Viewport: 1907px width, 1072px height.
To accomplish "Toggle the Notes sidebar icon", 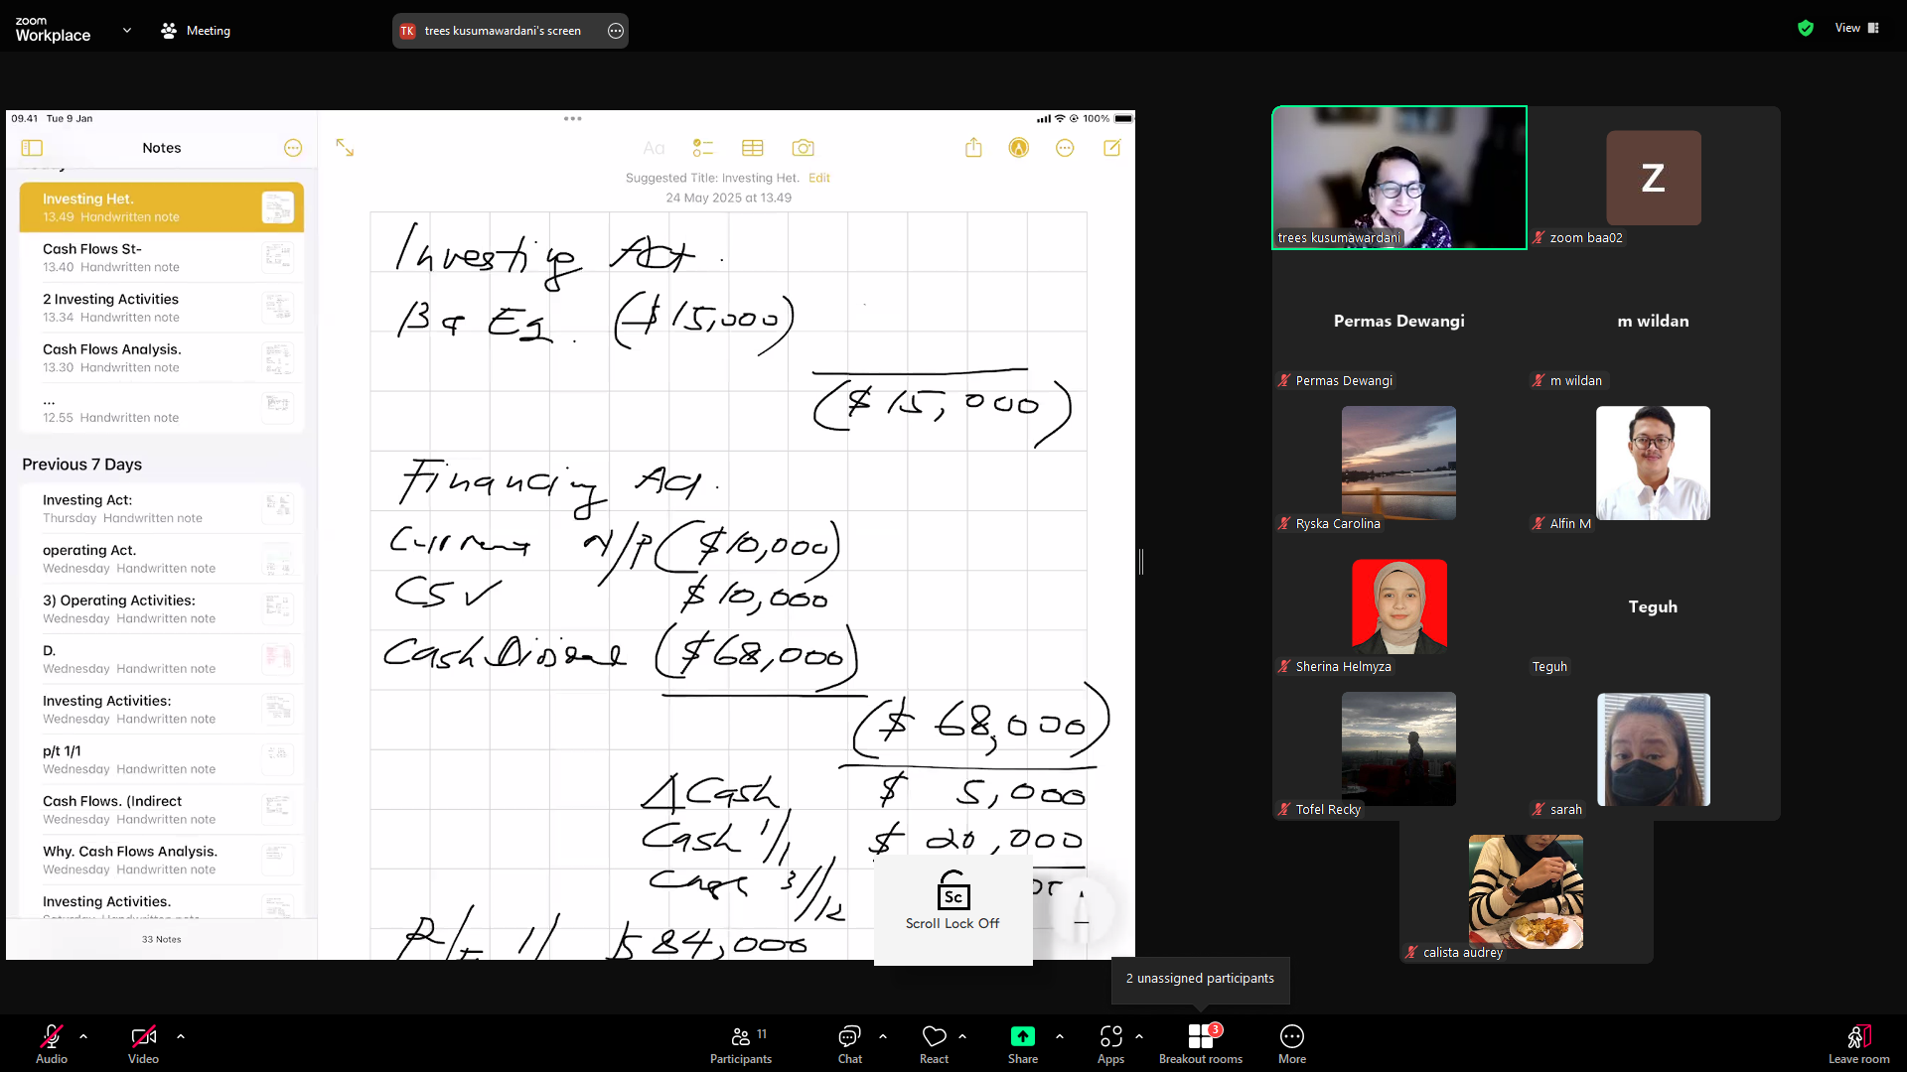I will (x=32, y=148).
